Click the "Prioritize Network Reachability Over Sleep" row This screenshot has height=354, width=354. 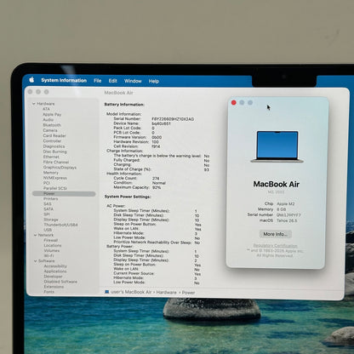(x=157, y=243)
